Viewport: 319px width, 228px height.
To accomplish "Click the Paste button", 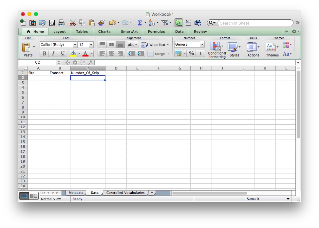I will [x=28, y=50].
